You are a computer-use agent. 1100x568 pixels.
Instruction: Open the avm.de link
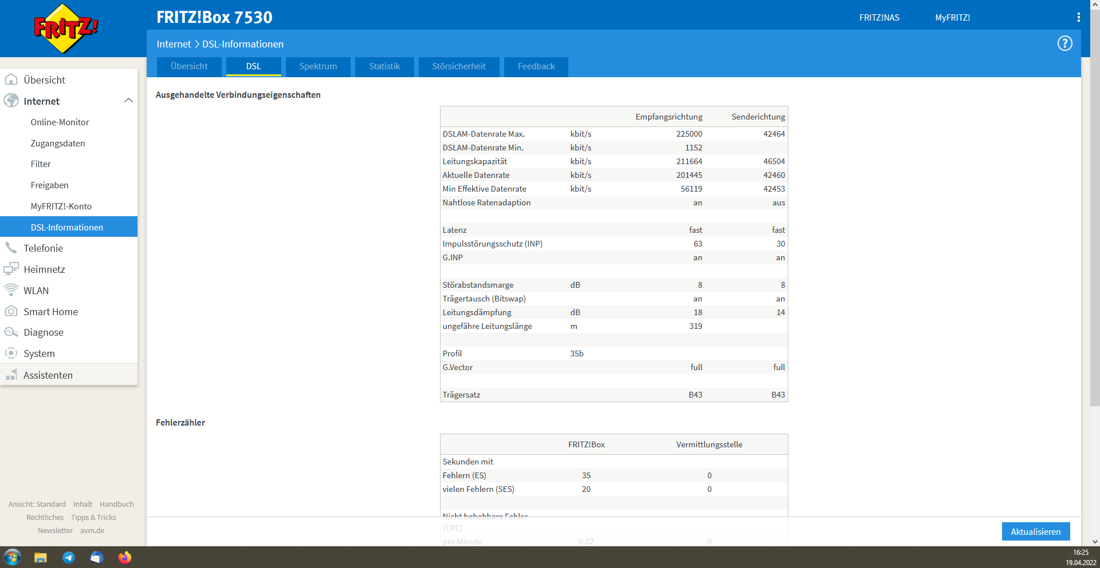pos(92,531)
